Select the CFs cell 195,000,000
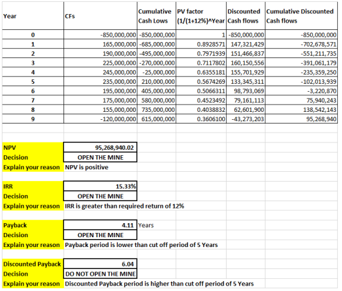 [101, 91]
